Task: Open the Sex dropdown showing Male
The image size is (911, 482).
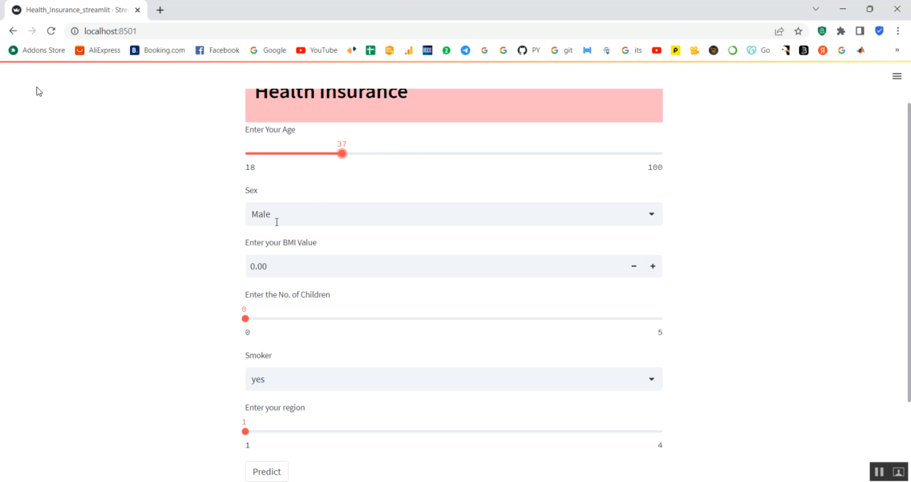Action: pyautogui.click(x=453, y=214)
